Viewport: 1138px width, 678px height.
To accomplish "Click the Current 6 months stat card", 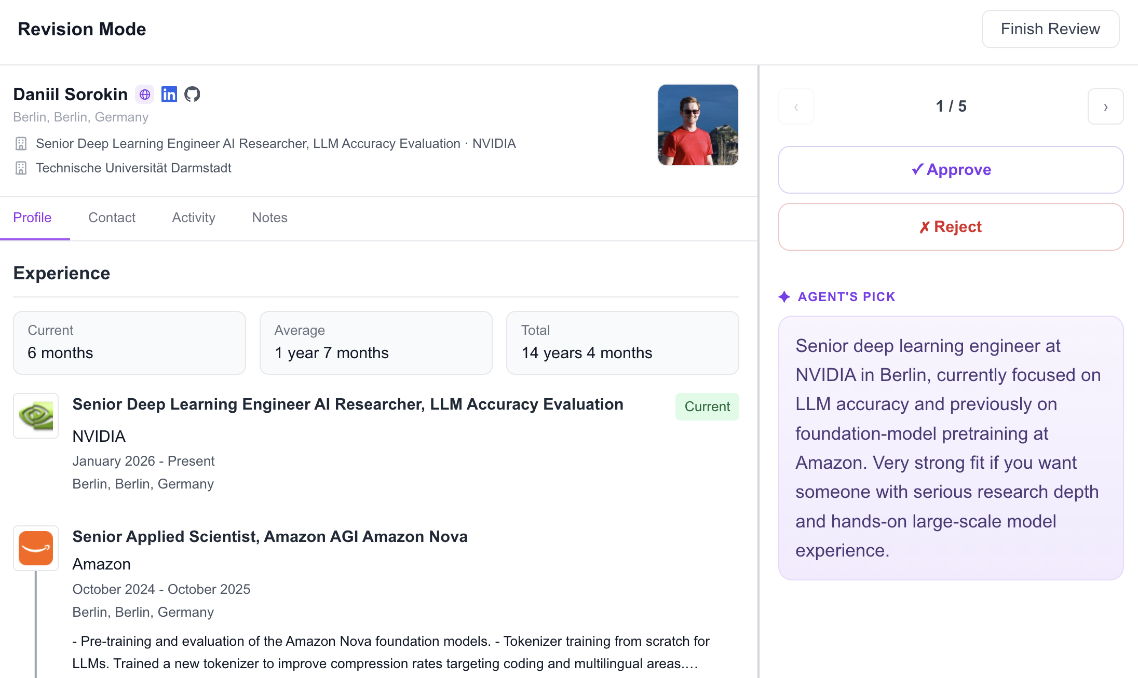I will [x=129, y=343].
